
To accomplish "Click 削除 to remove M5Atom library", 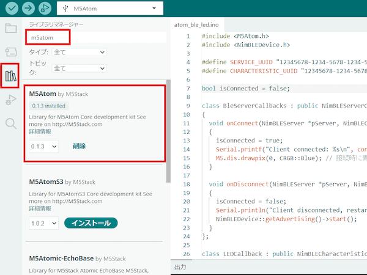I will (x=79, y=147).
